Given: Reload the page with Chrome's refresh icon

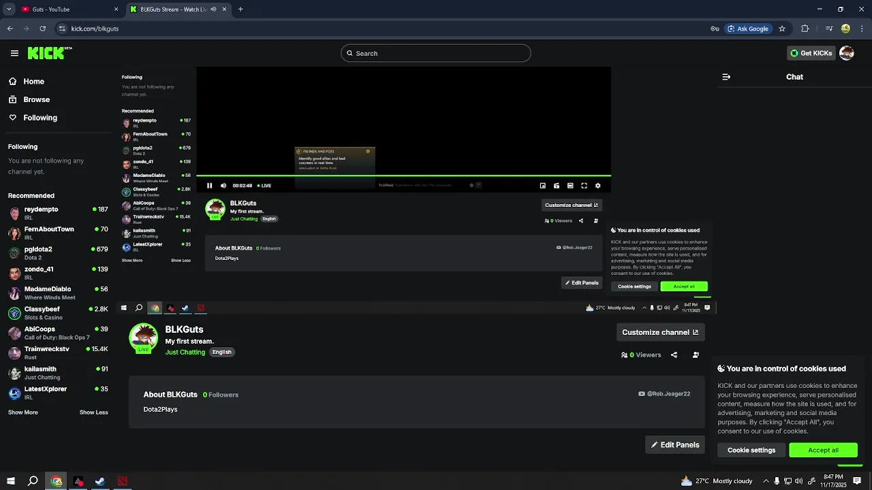Looking at the screenshot, I should 42,29.
